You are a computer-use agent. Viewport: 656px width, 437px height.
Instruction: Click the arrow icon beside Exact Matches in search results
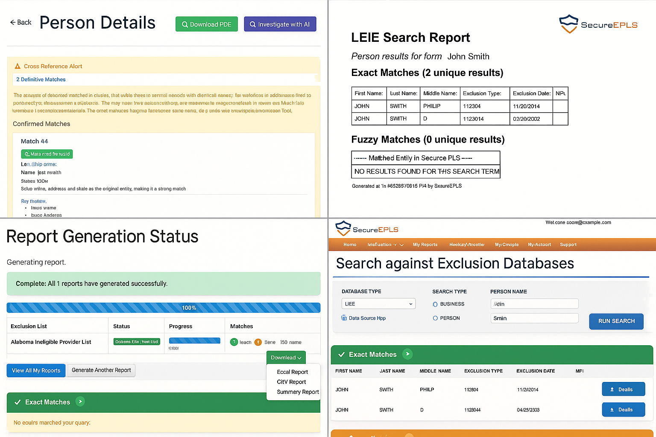click(x=407, y=354)
